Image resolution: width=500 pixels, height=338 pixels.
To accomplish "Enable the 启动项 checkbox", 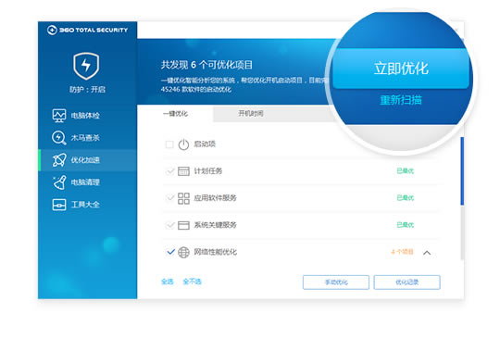I will click(x=169, y=144).
